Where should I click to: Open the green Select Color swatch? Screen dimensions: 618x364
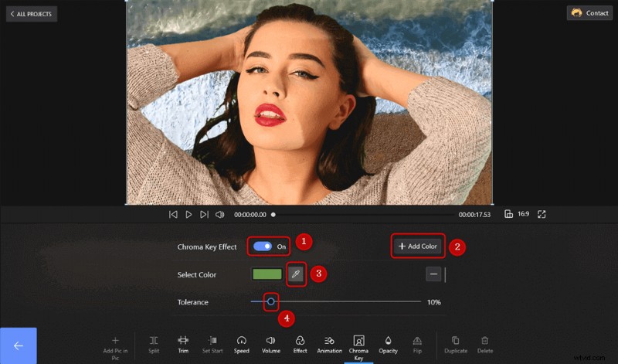point(267,274)
